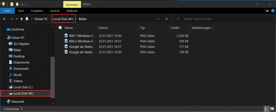Sort files by the Typ column
The image size is (276, 112).
[x=142, y=28]
